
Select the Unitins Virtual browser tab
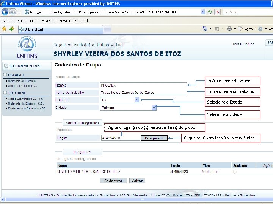[x=61, y=29]
